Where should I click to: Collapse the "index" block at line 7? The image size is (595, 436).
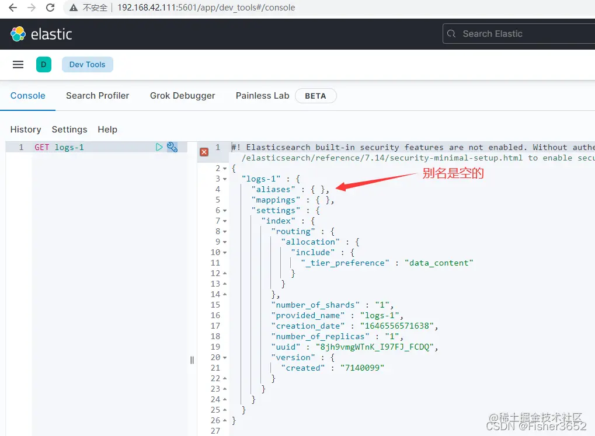coord(225,221)
